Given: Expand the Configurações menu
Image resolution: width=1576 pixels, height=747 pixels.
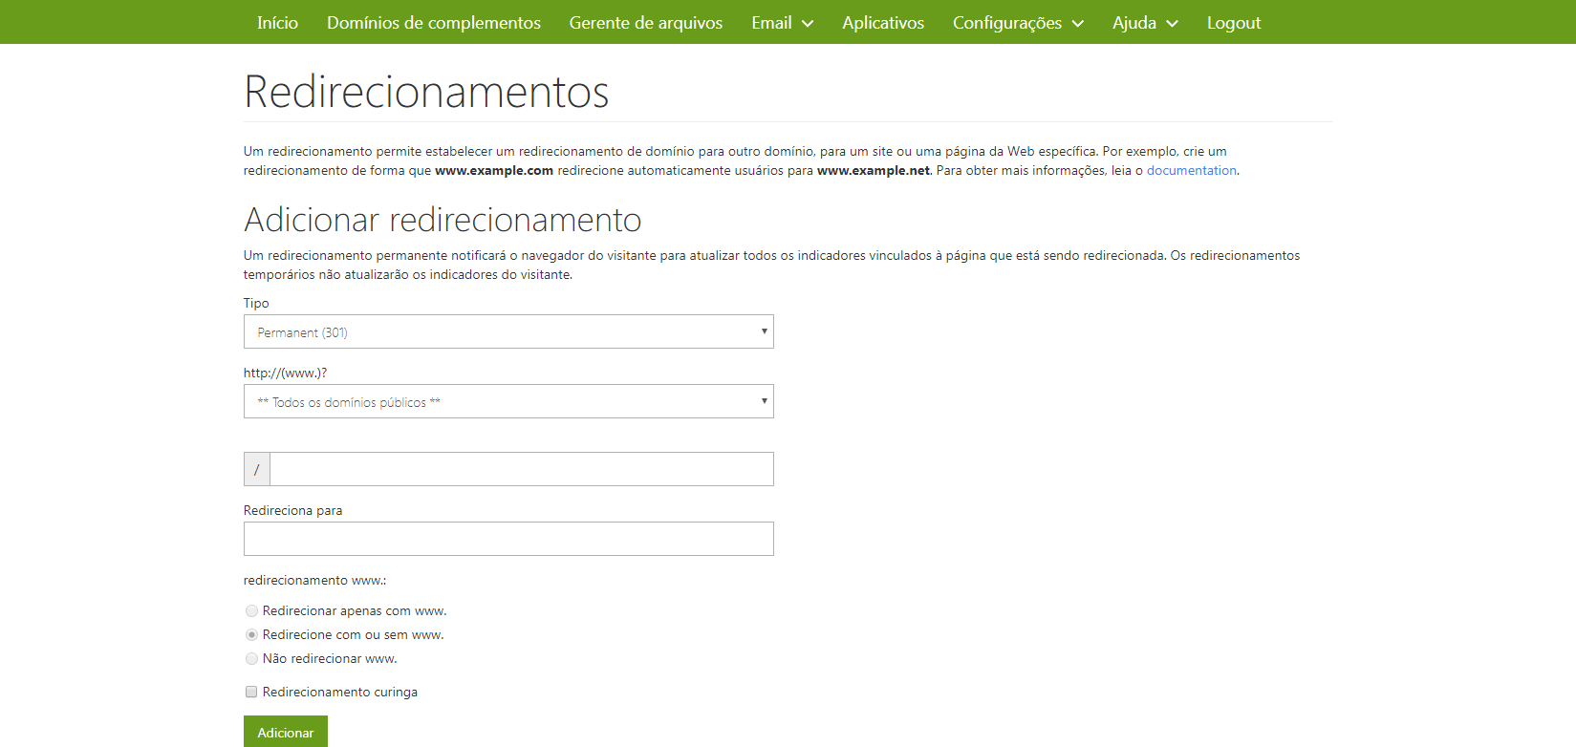Looking at the screenshot, I should pos(1017,23).
